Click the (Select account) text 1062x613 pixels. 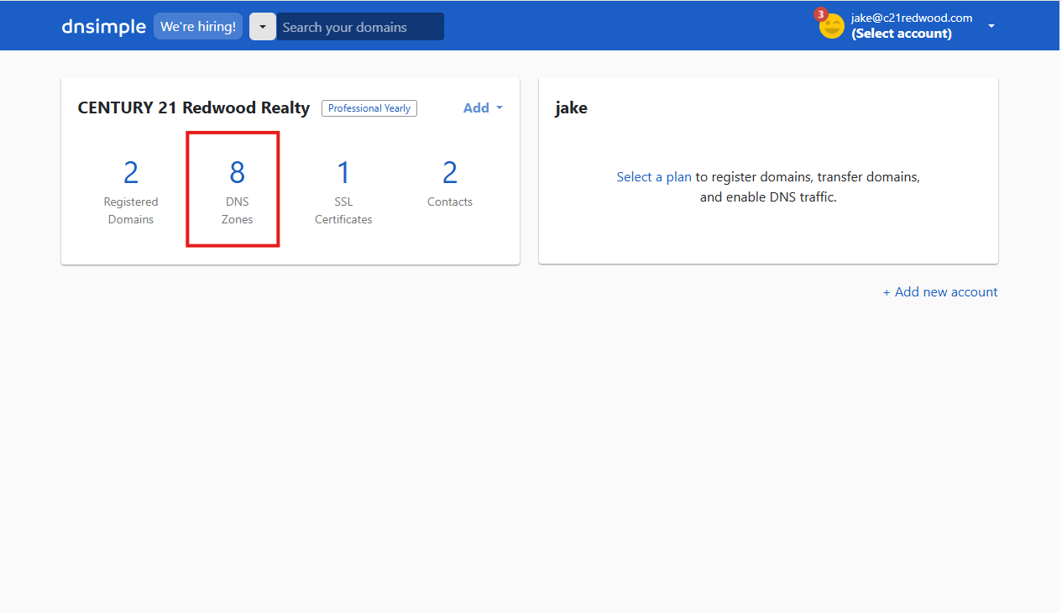click(902, 34)
